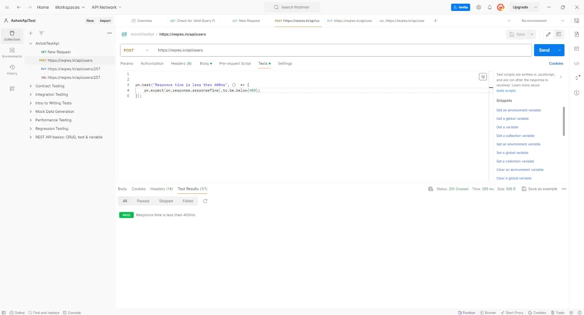Open the user avatar menu

[501, 7]
